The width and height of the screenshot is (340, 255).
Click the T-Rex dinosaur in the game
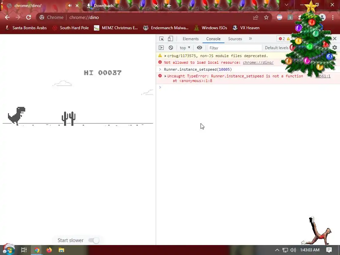coord(17,116)
